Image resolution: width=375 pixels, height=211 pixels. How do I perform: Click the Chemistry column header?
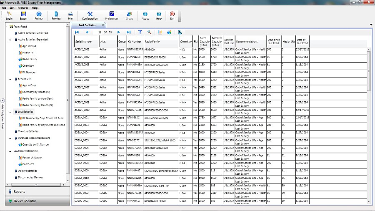[x=185, y=41]
